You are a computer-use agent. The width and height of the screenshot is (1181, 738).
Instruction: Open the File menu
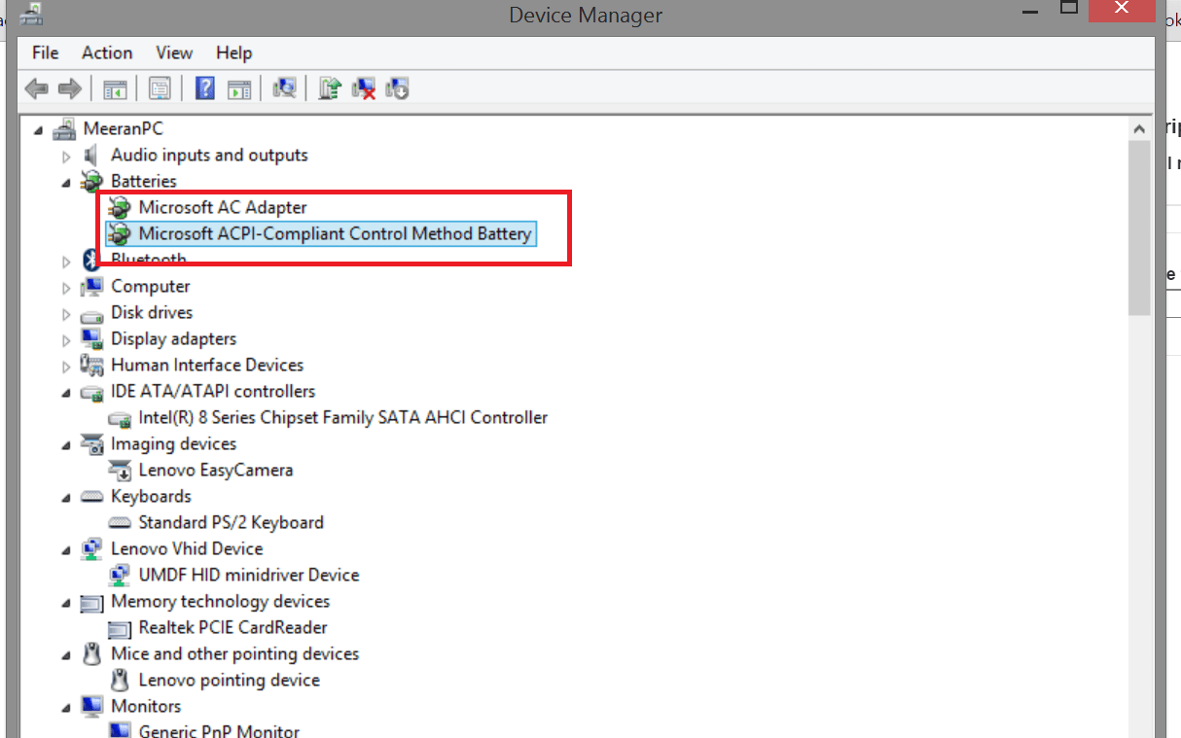(x=45, y=53)
